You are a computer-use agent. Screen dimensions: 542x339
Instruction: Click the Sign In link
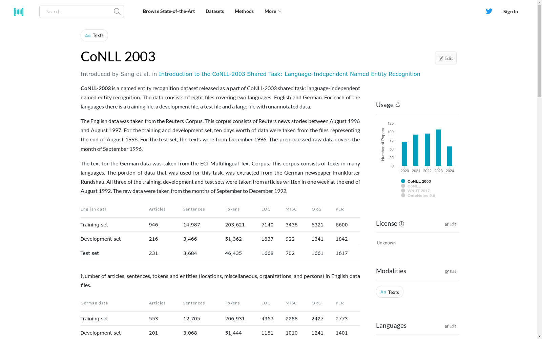click(510, 11)
